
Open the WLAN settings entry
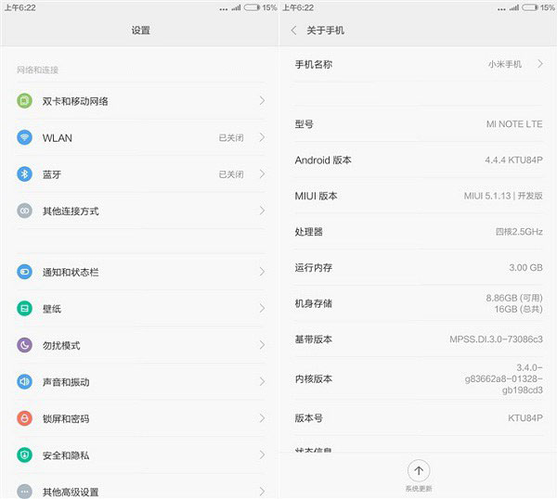pos(140,137)
